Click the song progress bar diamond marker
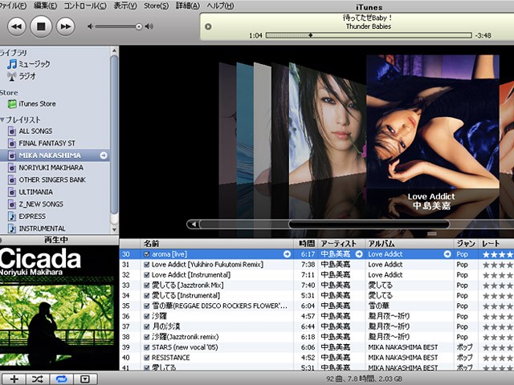This screenshot has width=514, height=385. pos(310,35)
